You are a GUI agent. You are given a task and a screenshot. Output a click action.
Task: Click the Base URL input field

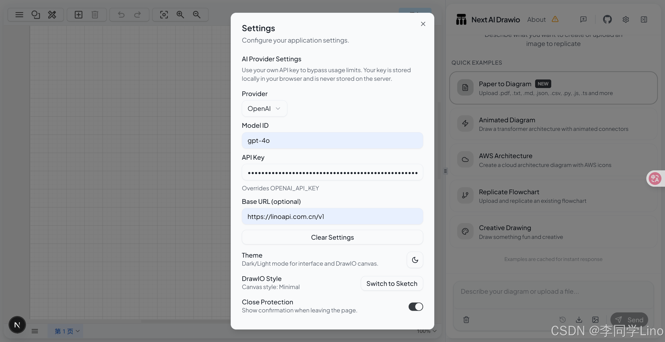point(332,217)
